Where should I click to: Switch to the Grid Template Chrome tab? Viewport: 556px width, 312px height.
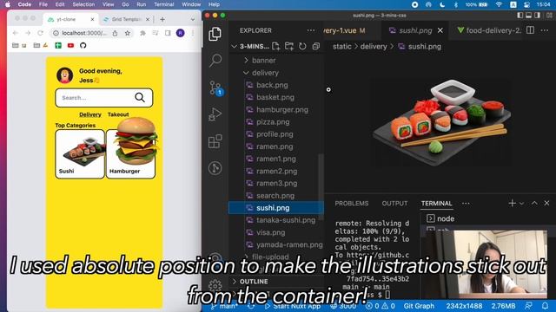tap(126, 19)
